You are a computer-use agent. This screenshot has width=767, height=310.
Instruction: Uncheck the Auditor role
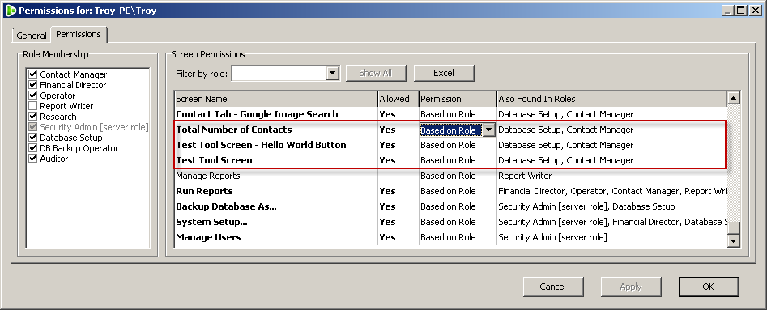(32, 159)
